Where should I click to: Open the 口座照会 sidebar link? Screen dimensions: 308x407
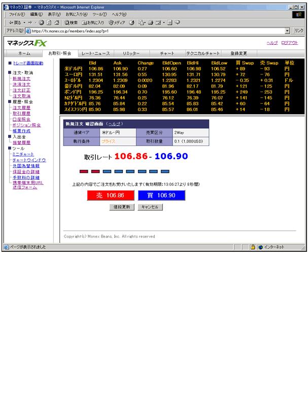coord(21,120)
